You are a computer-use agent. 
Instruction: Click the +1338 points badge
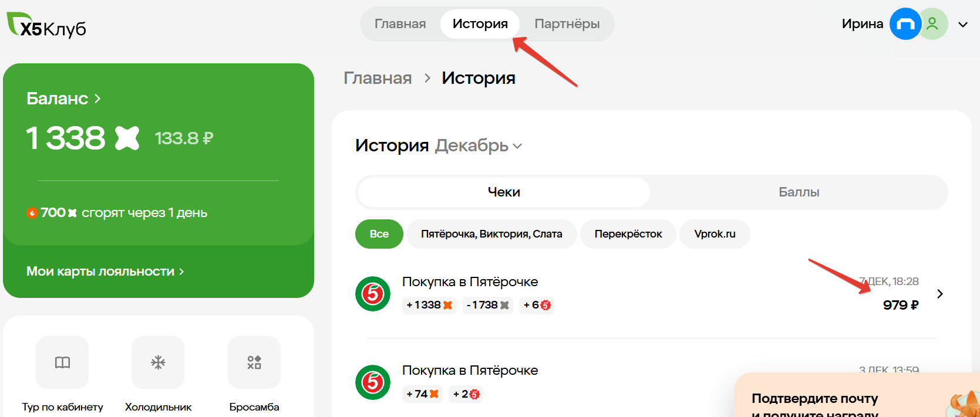coord(429,305)
